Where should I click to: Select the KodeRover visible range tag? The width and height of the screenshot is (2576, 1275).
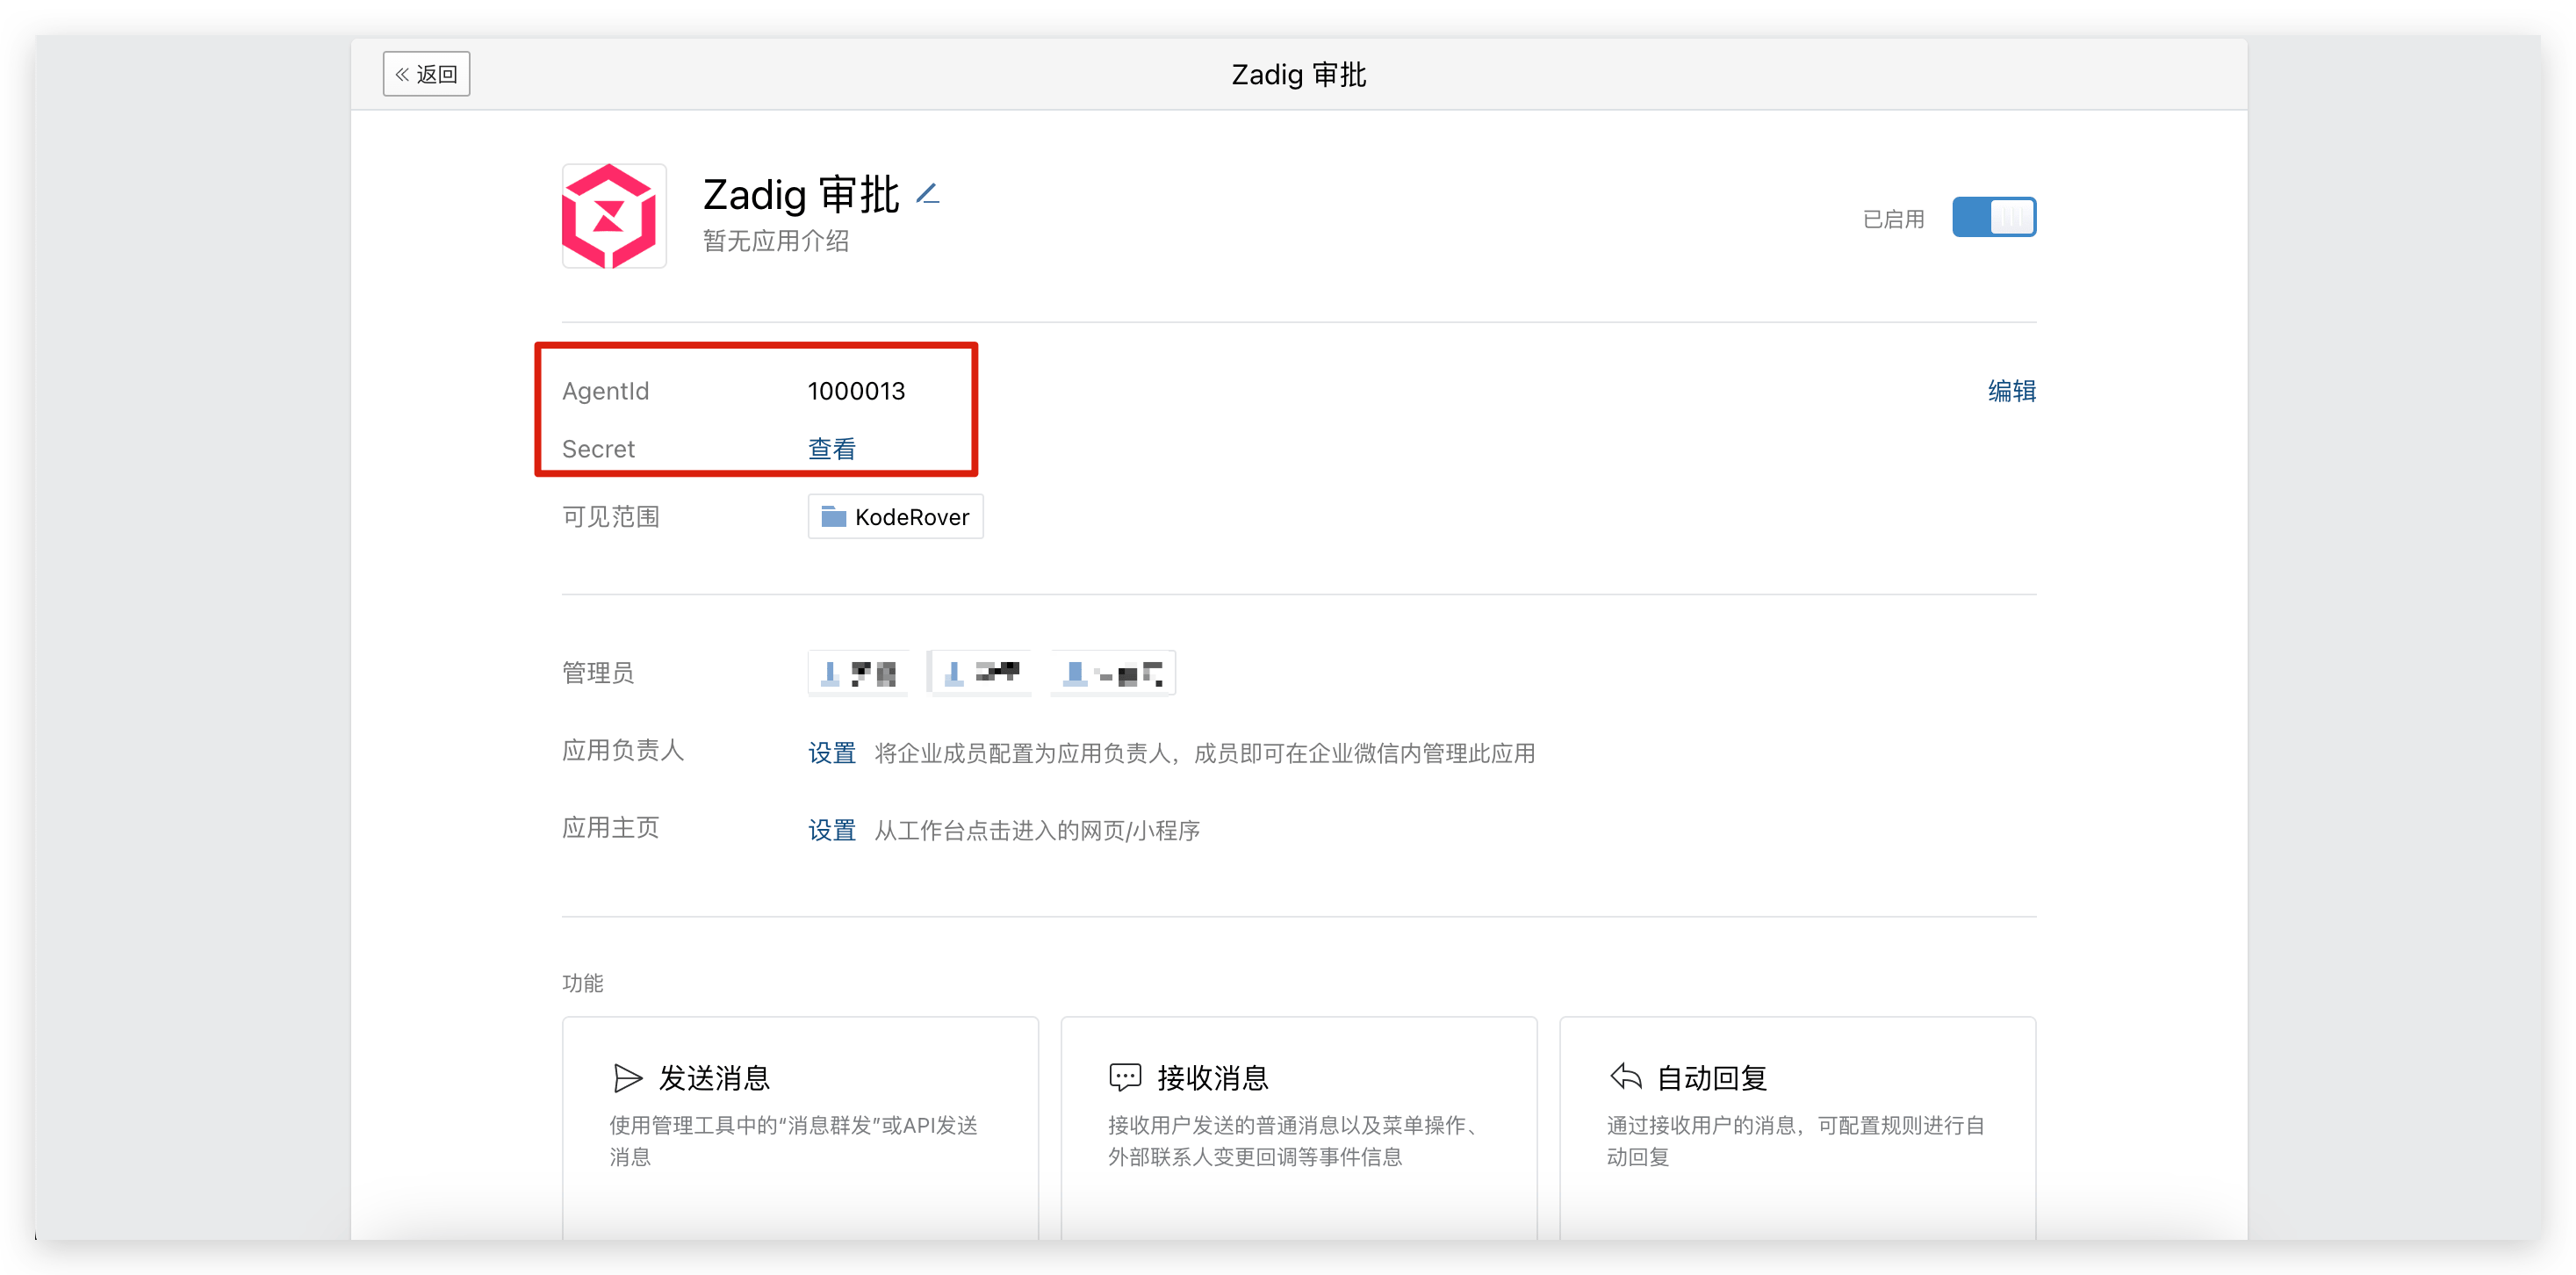tap(896, 517)
